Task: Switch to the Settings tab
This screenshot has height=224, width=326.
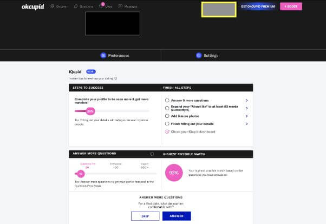Action: tap(207, 56)
